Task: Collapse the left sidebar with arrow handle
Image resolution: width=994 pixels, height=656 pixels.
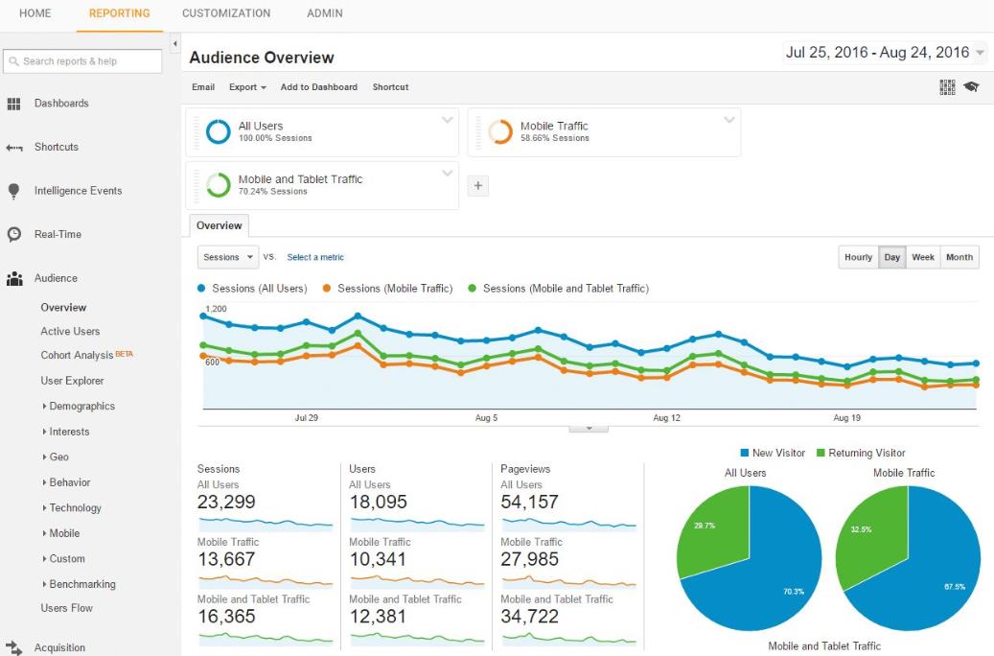Action: coord(174,44)
